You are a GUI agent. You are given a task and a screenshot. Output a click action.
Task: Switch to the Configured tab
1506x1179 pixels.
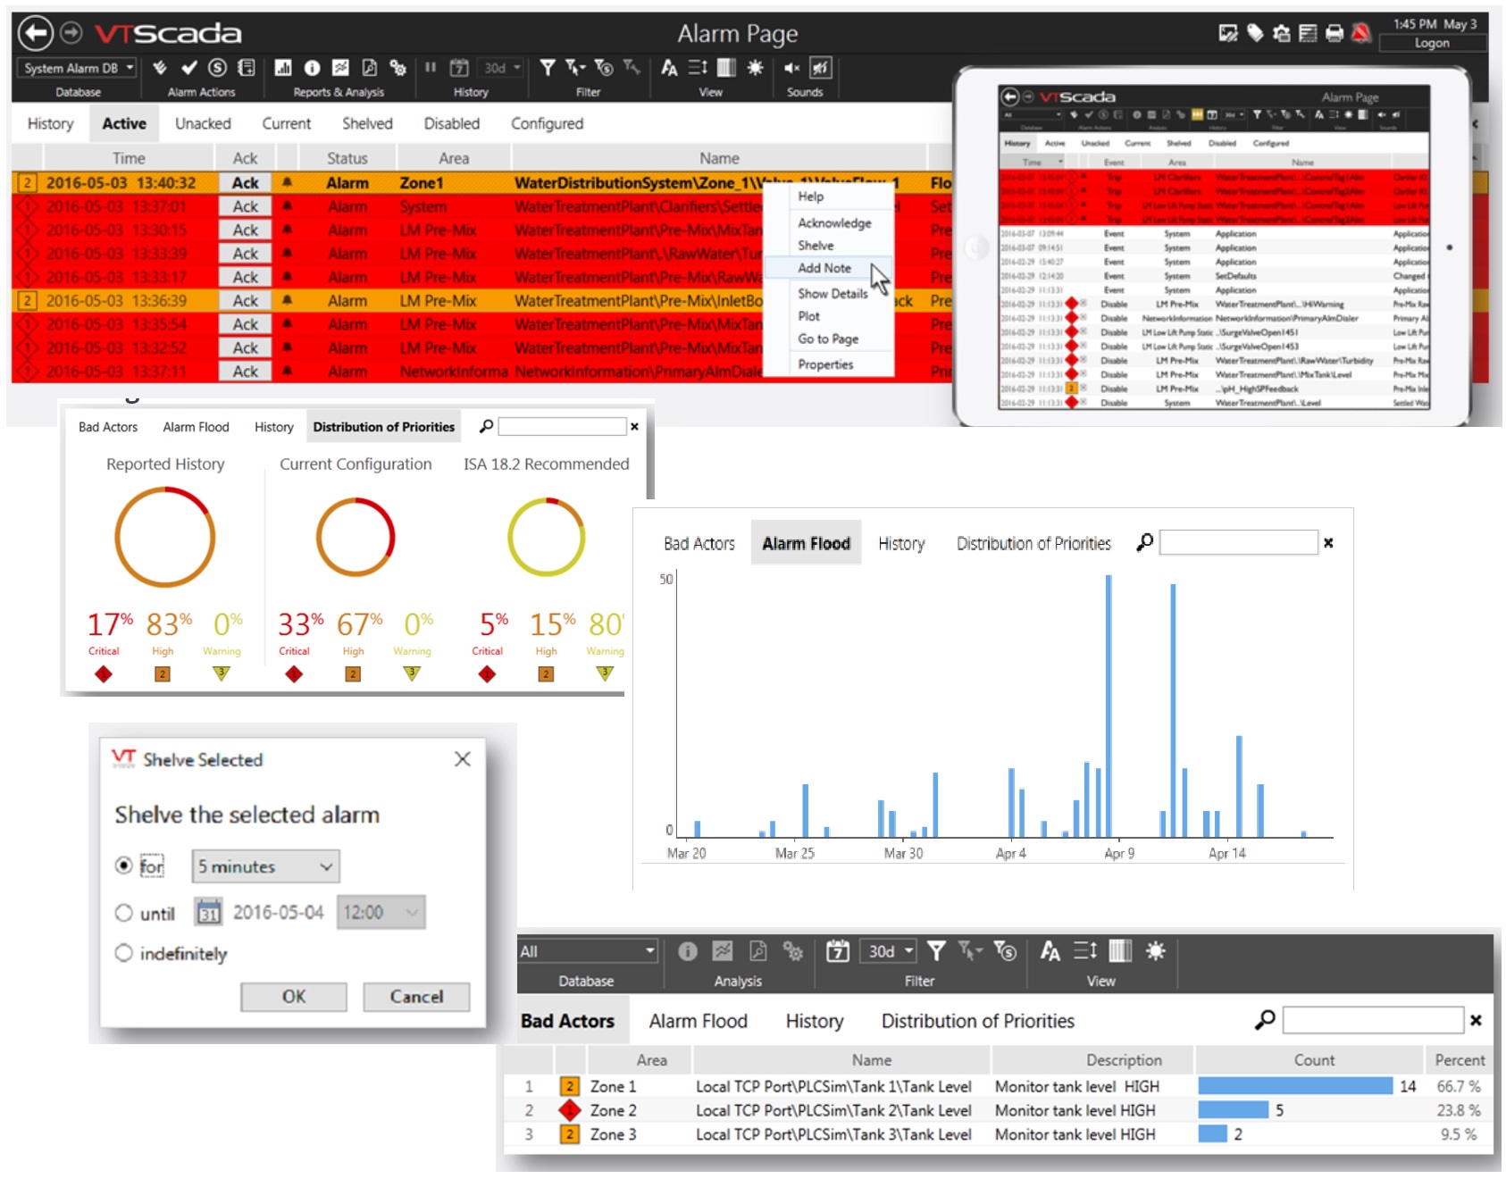point(547,123)
